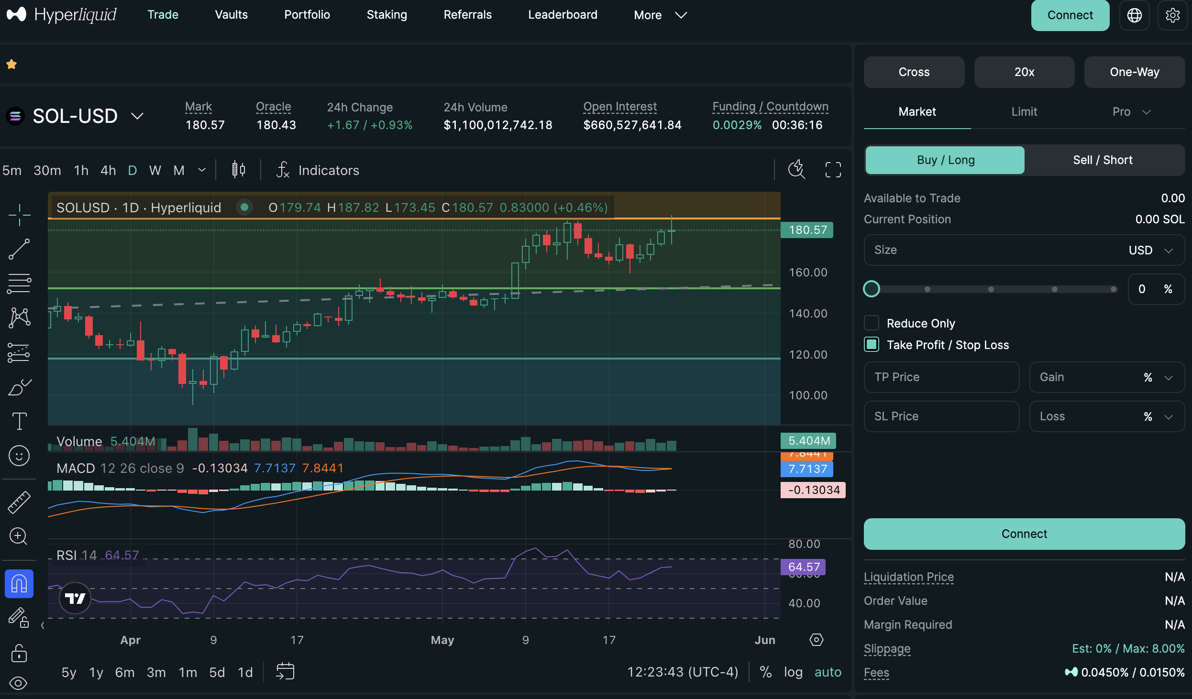Select the zoom in tool
Screen dimensions: 1192x699
pyautogui.click(x=19, y=536)
